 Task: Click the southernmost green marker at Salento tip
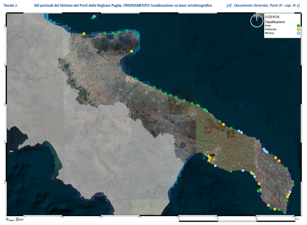285,212
